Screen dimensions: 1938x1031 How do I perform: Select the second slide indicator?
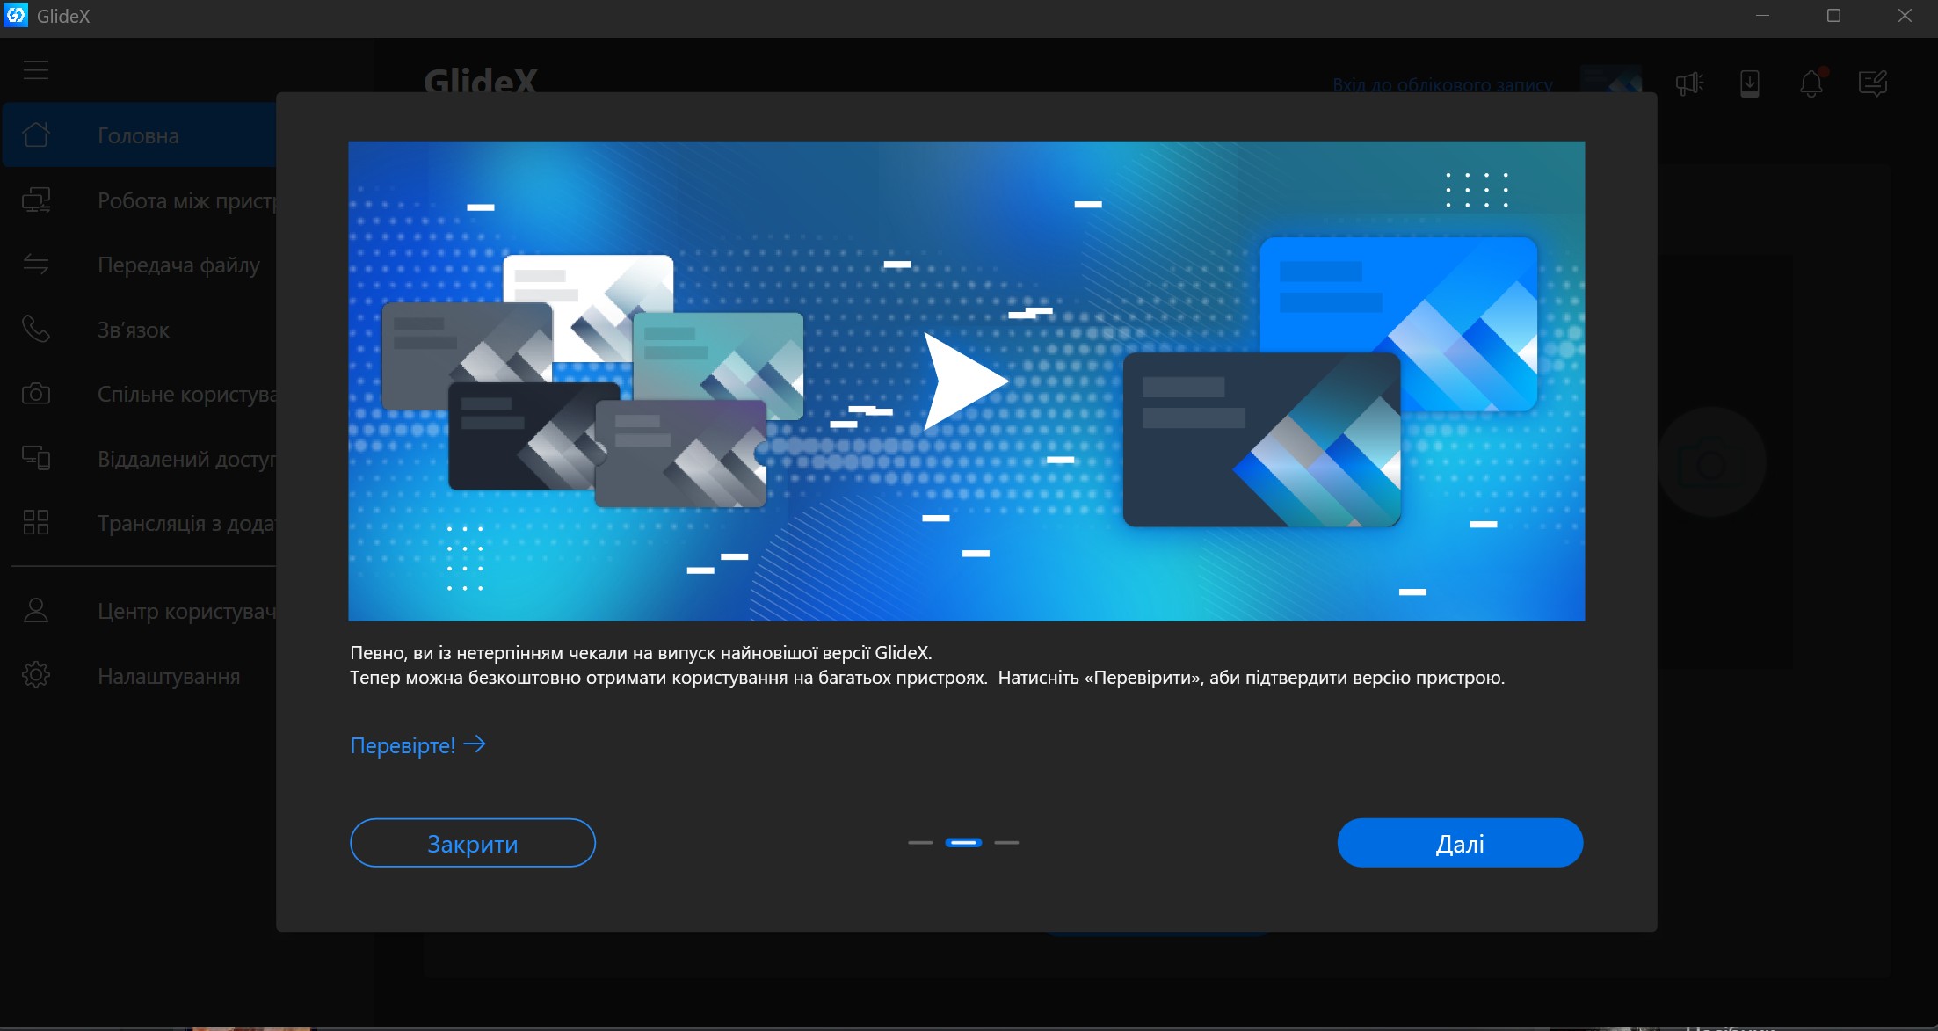(963, 842)
